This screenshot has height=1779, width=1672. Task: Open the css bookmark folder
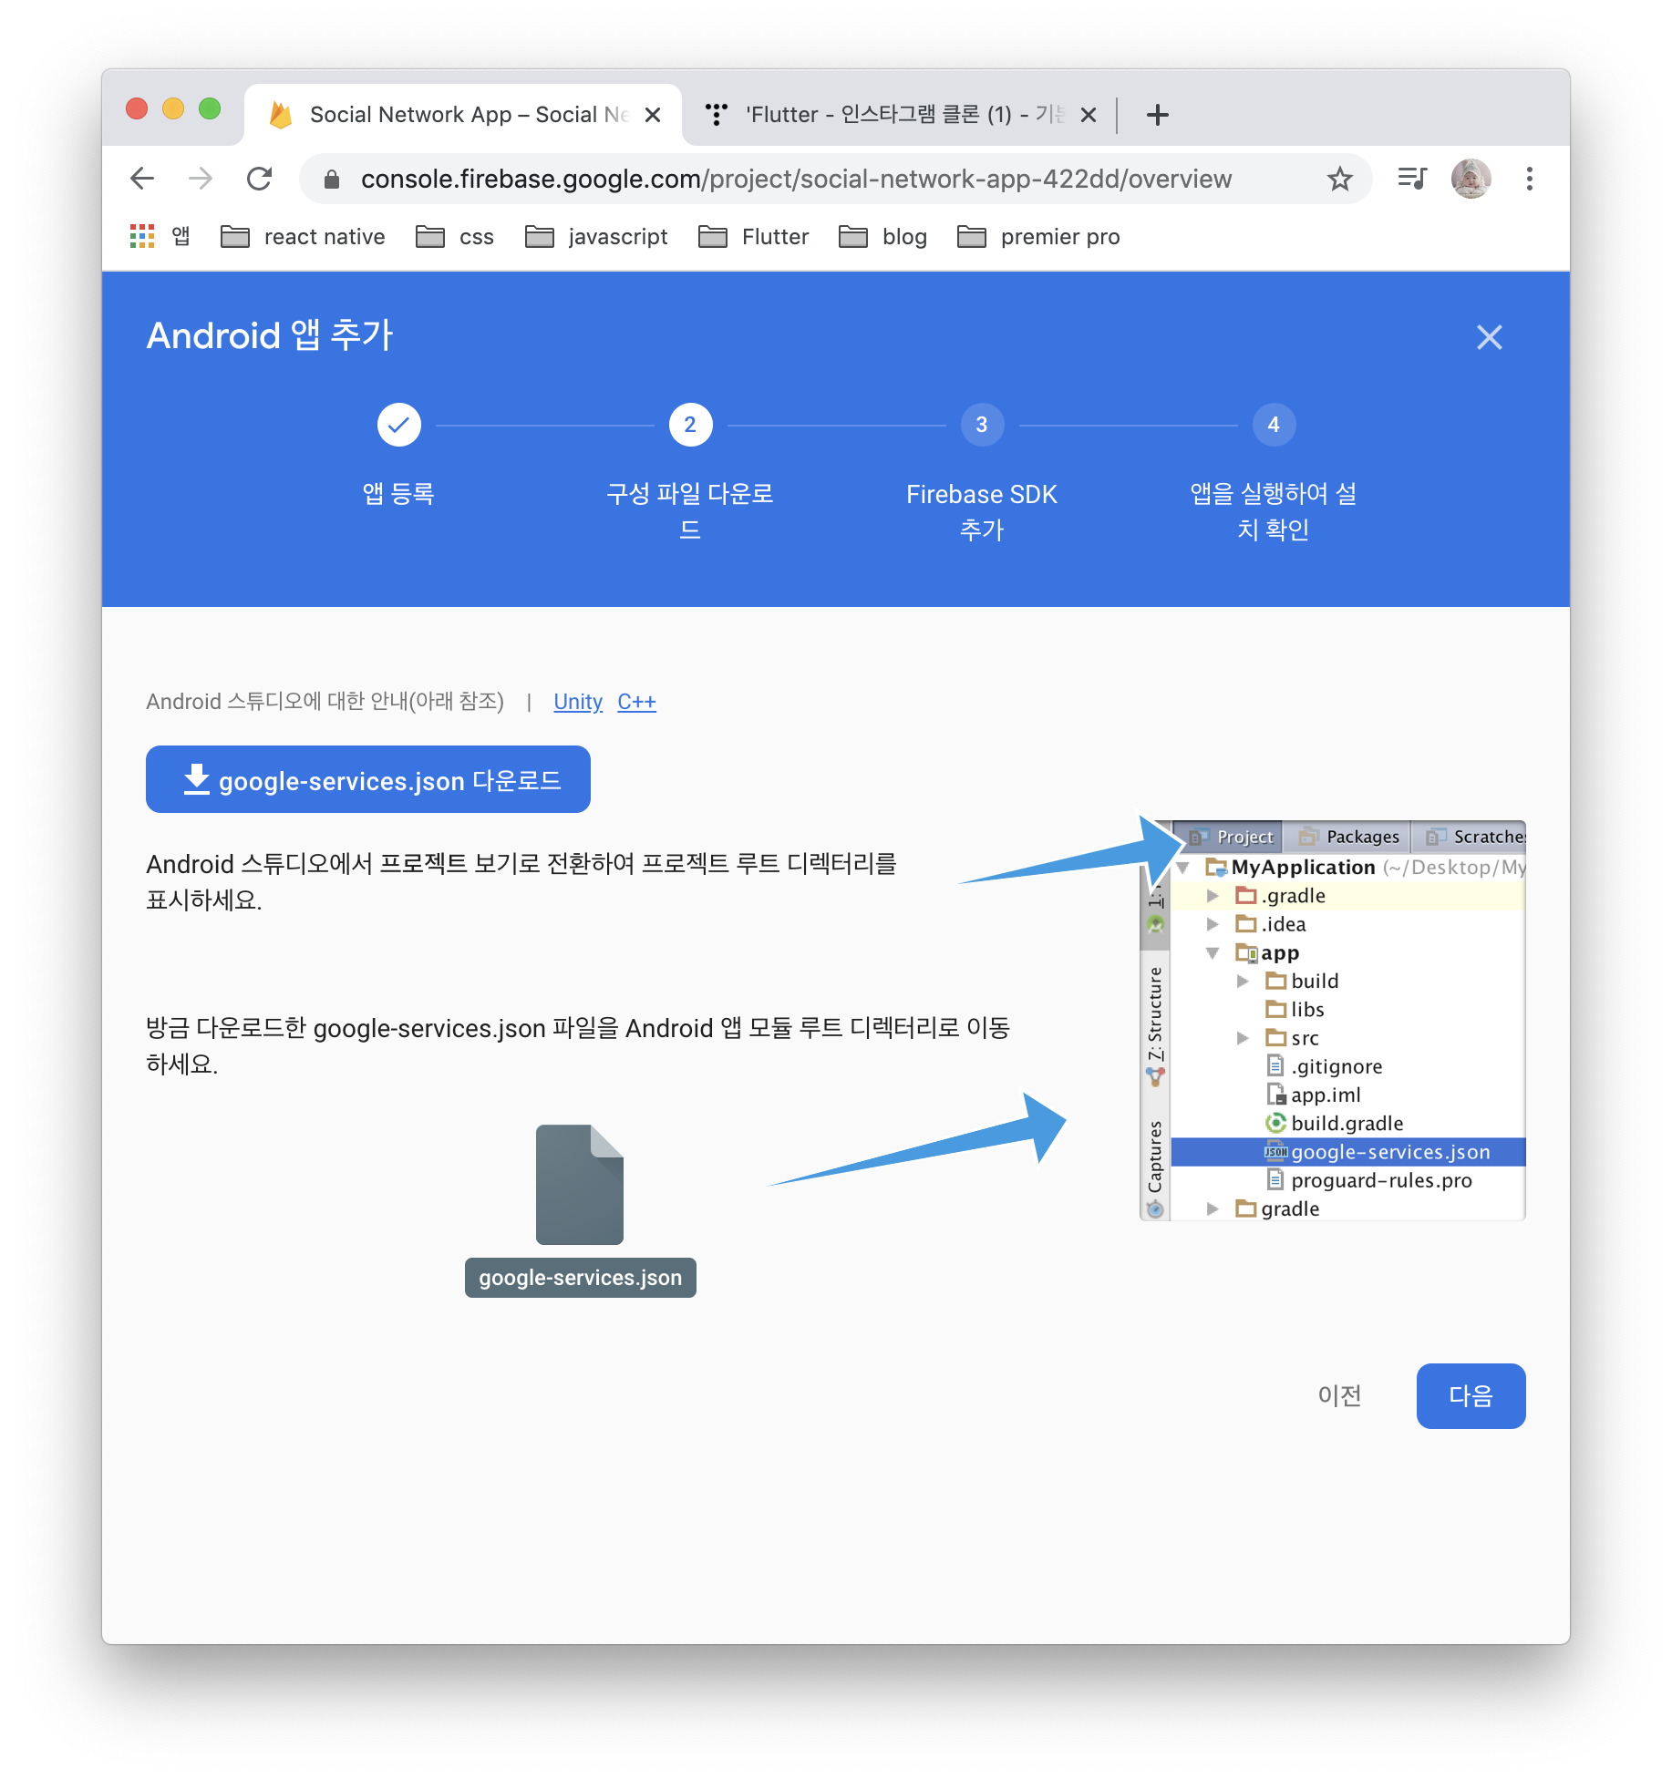tap(455, 237)
